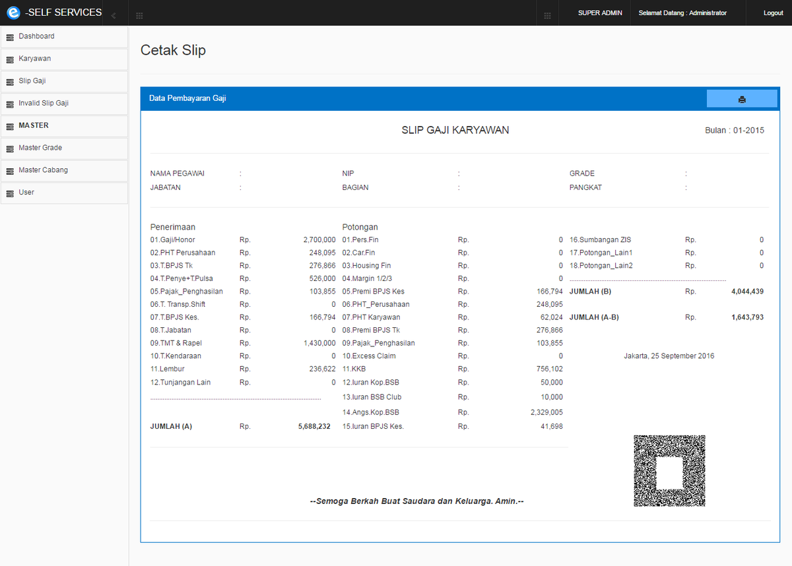Click the QR code image
The height and width of the screenshot is (566, 792).
[x=669, y=470]
